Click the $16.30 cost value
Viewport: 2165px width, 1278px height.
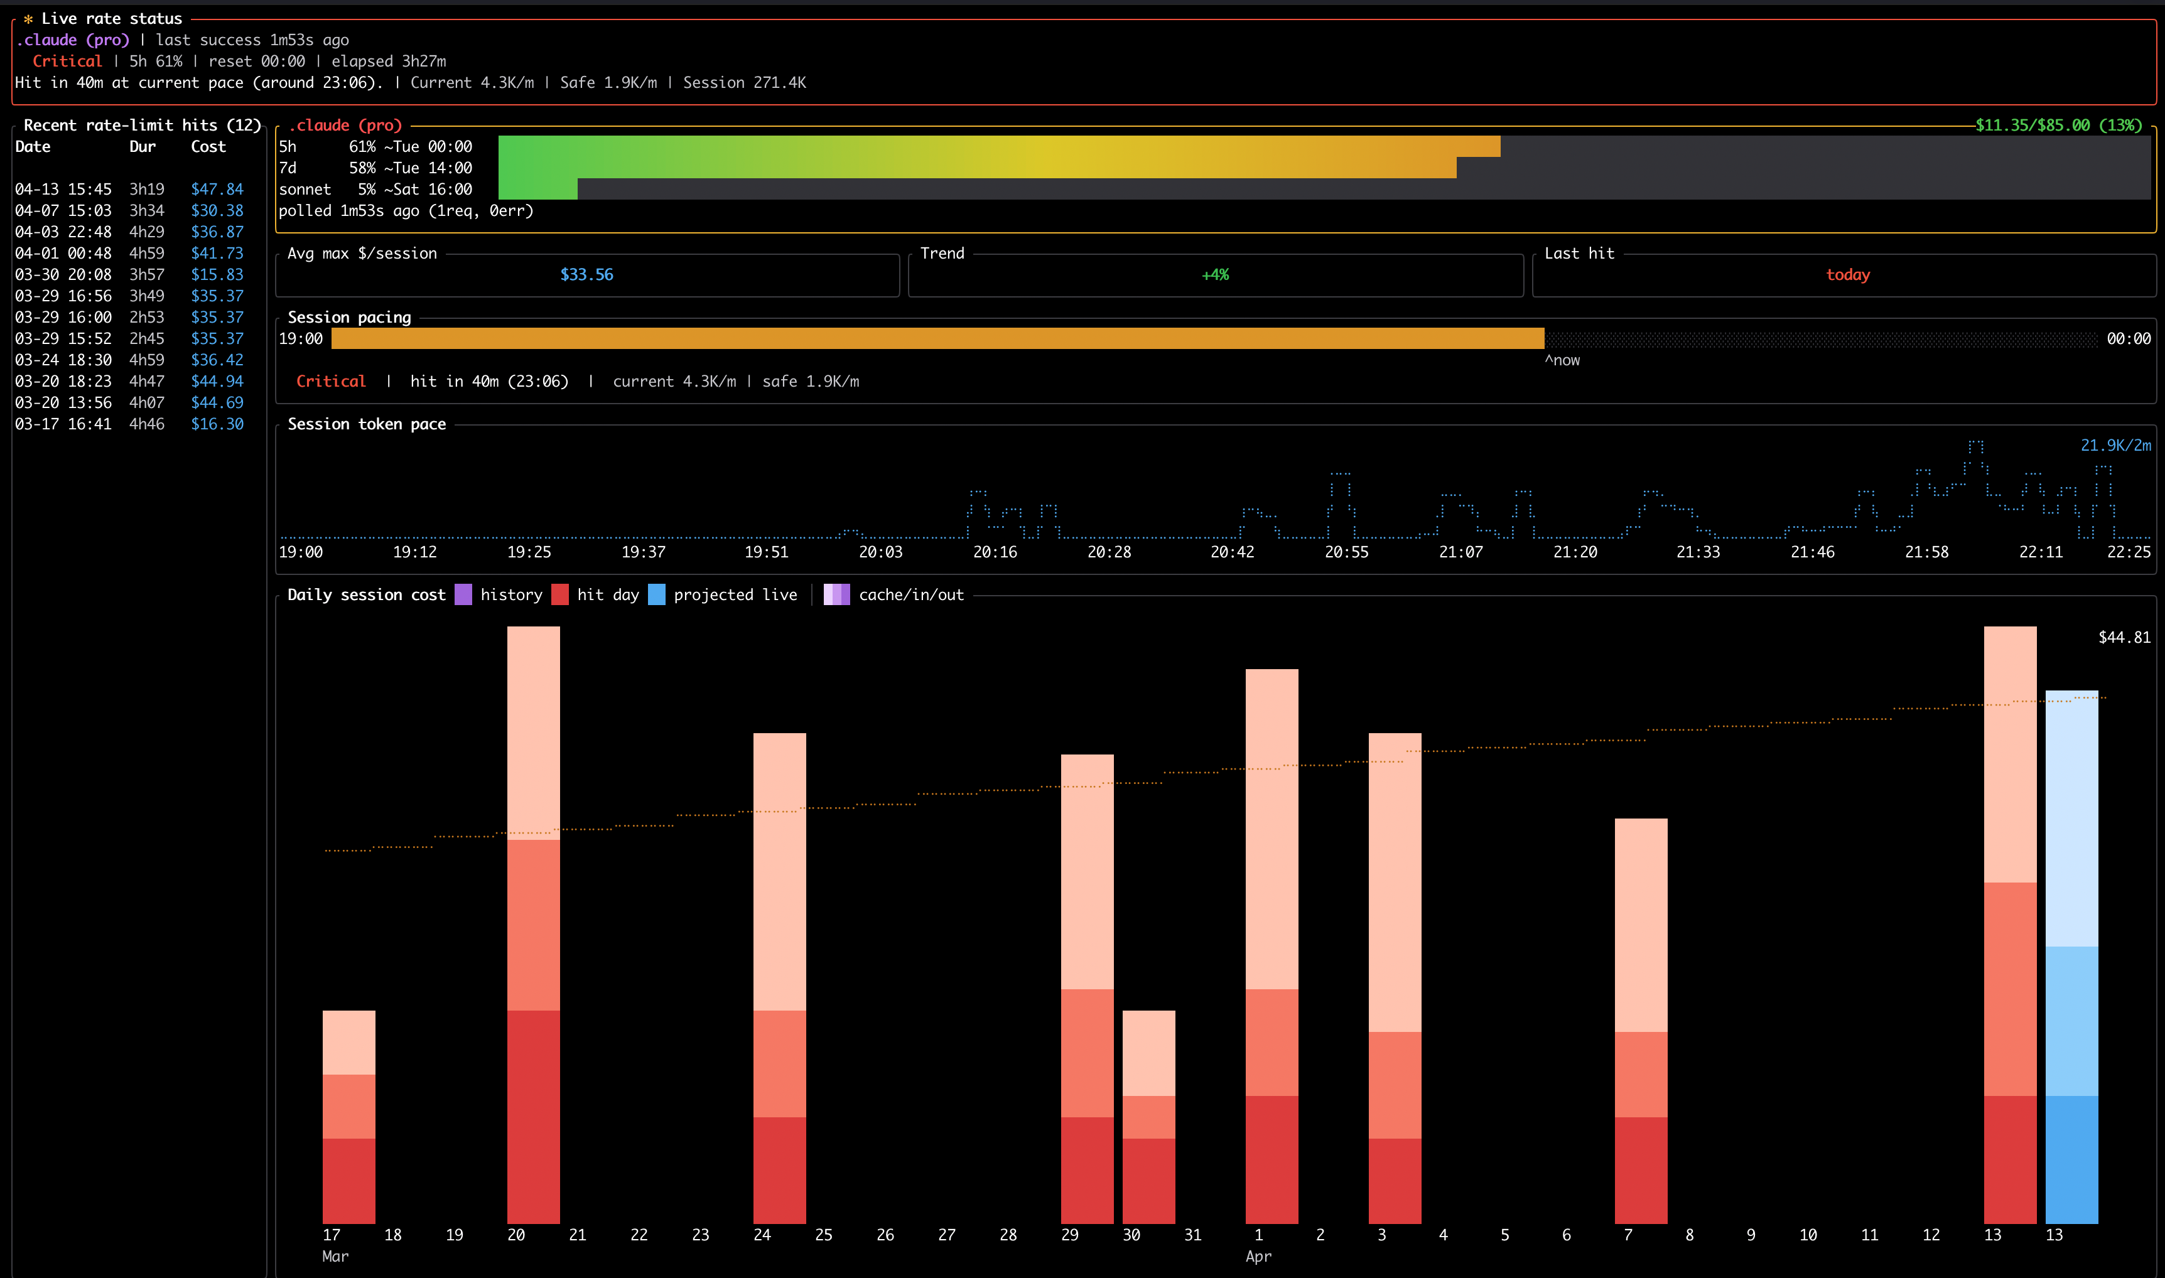coord(217,424)
